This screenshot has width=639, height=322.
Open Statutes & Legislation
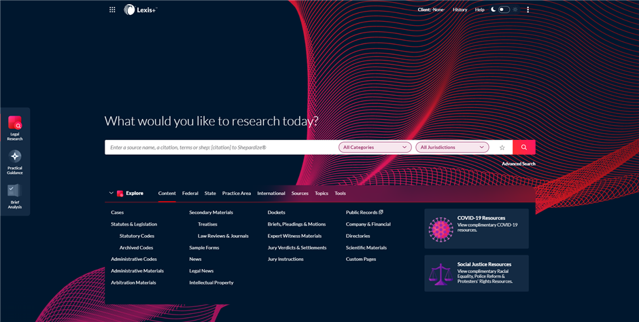tap(134, 224)
